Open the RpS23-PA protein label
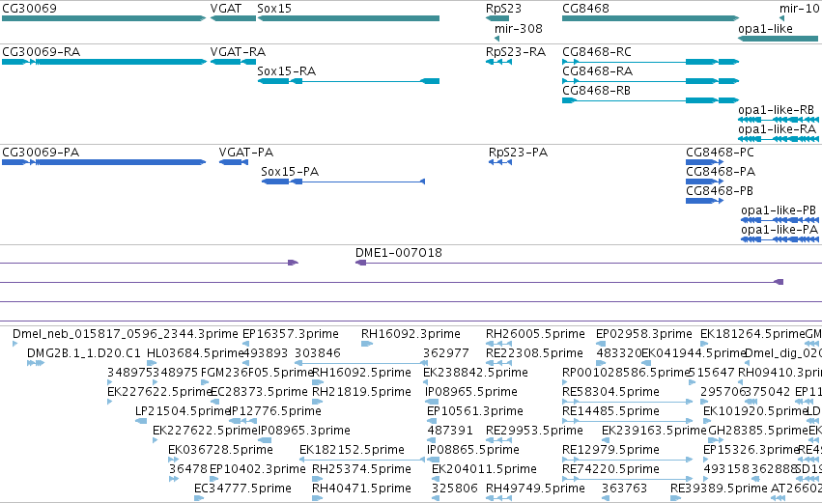This screenshot has width=822, height=503. point(518,153)
